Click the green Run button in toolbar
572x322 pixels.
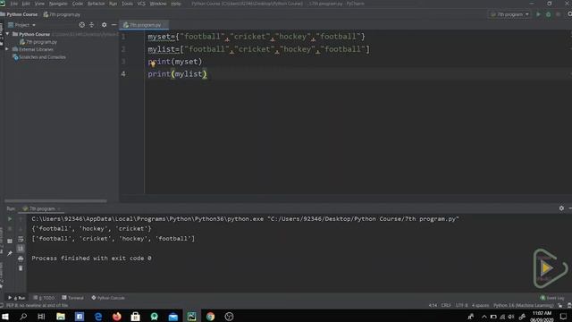[538, 14]
